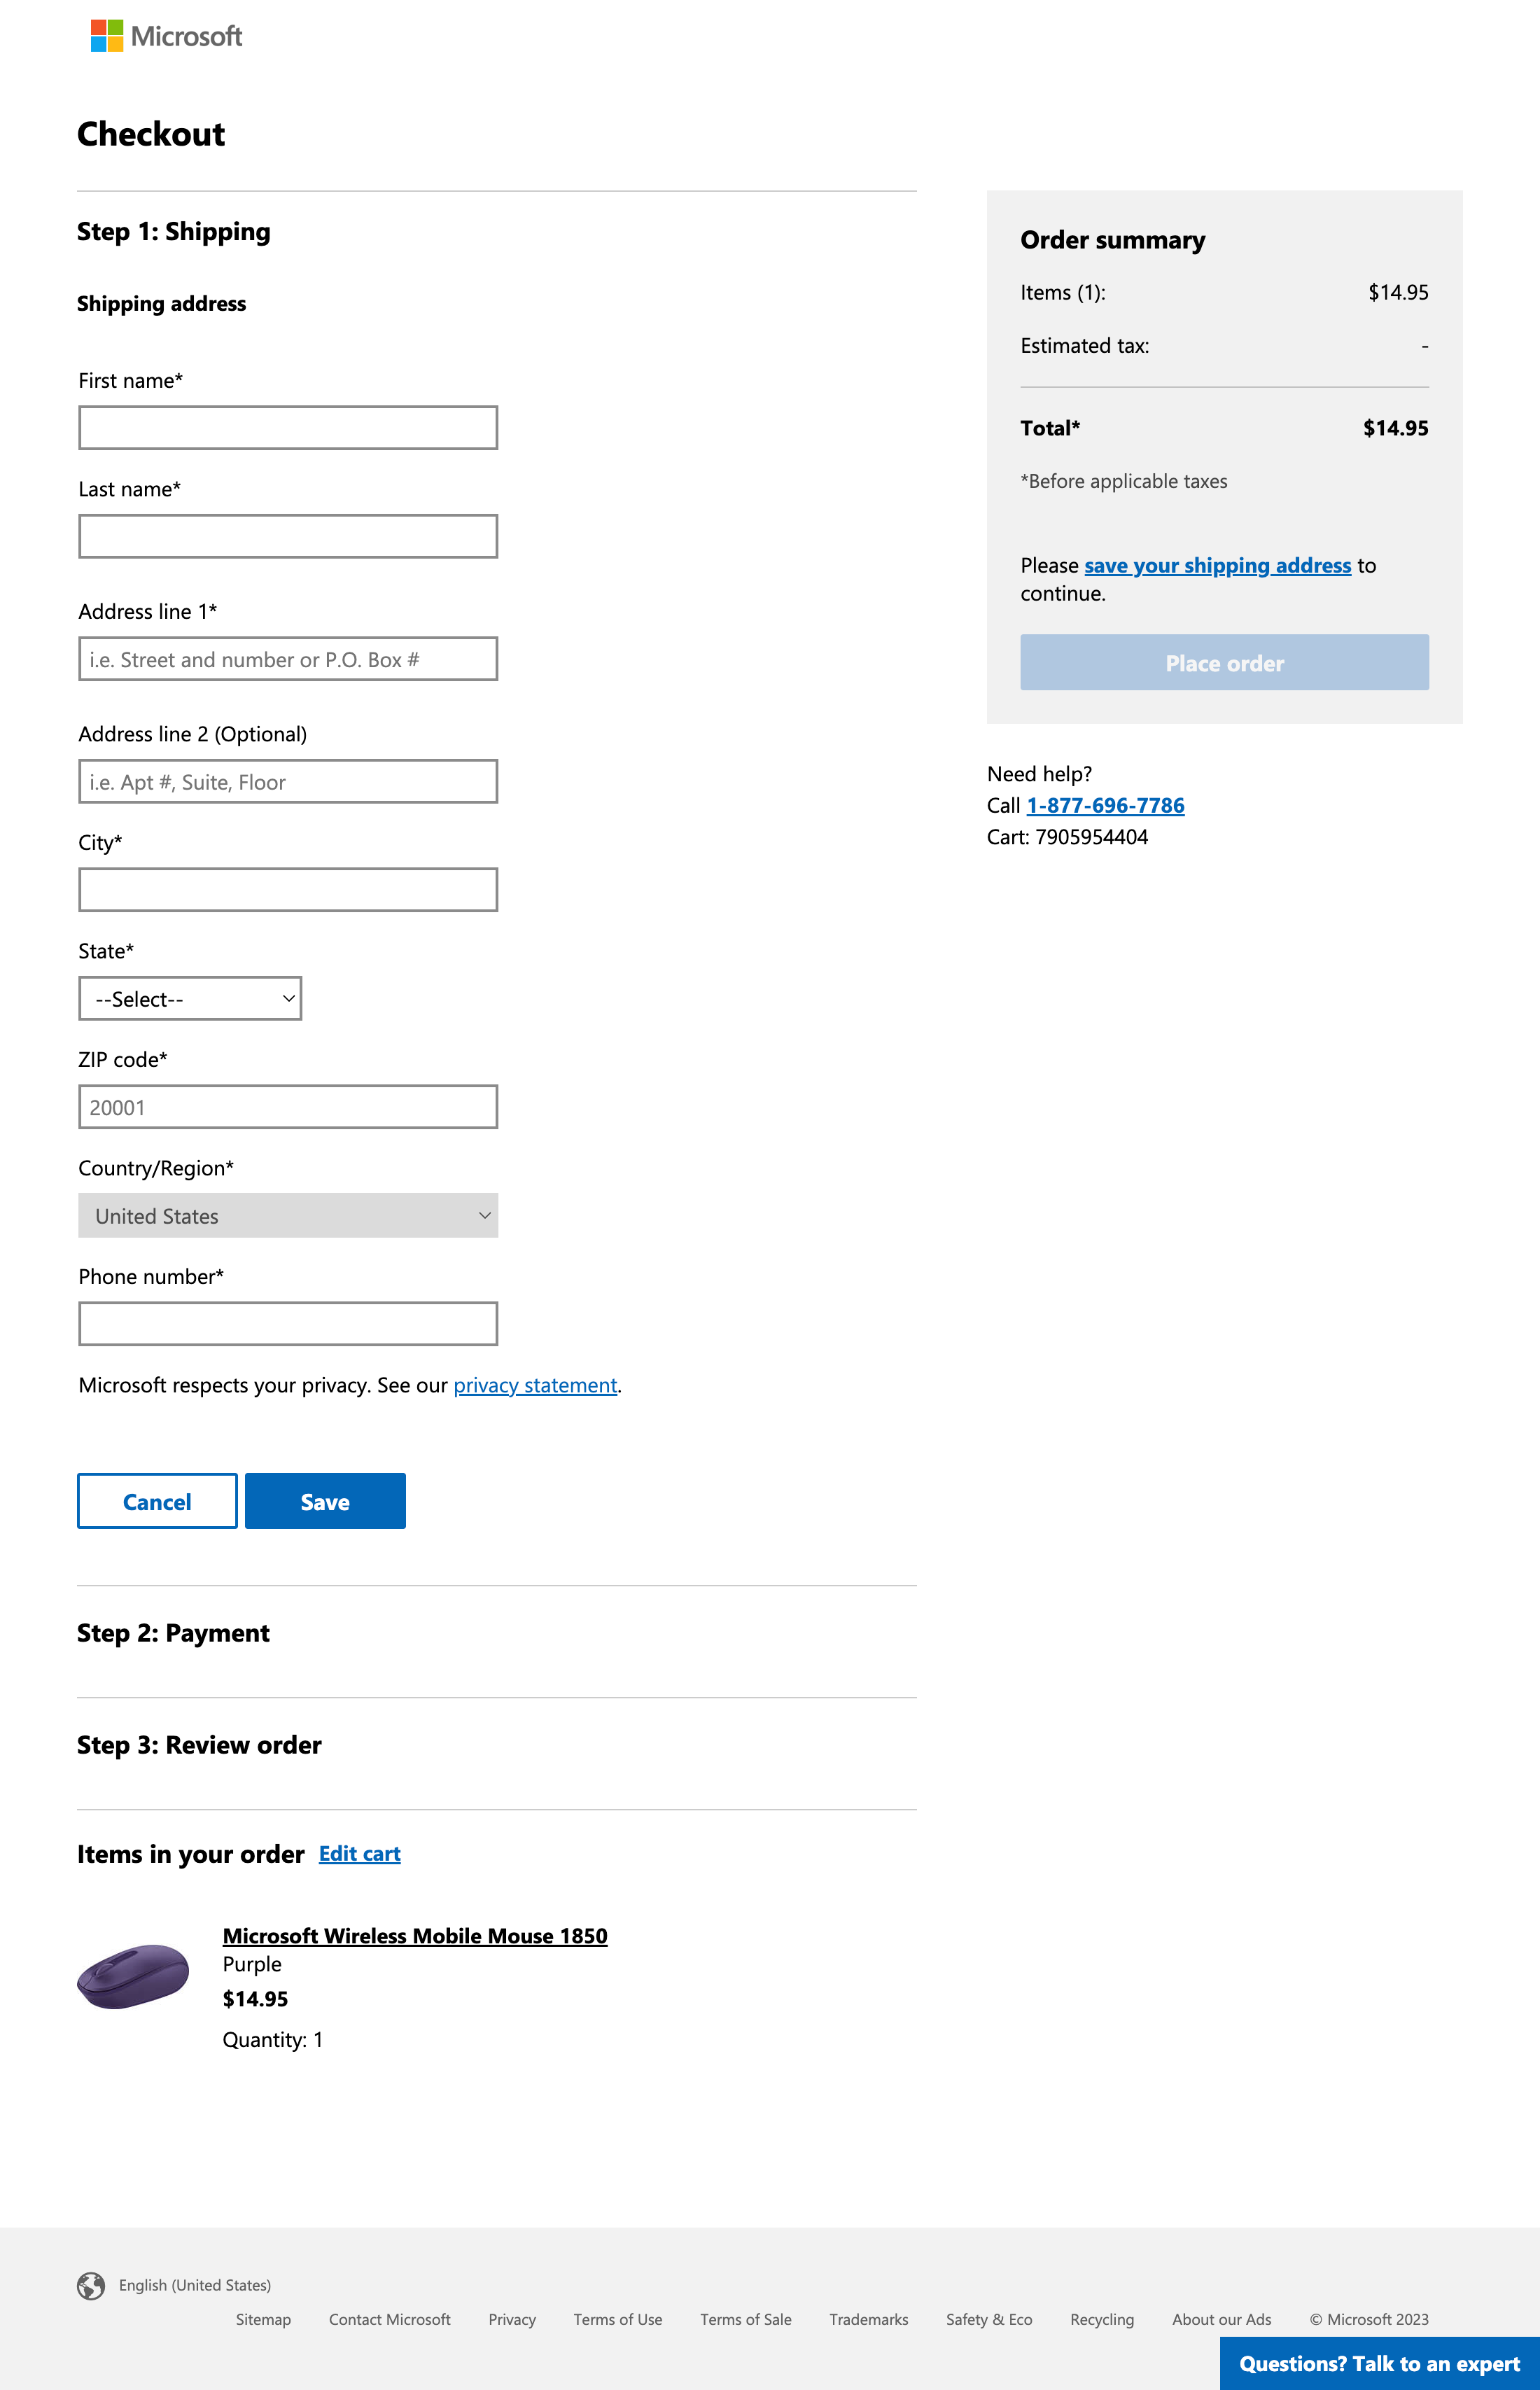Click the Address line 1 field
Image resolution: width=1540 pixels, height=2390 pixels.
[x=288, y=658]
